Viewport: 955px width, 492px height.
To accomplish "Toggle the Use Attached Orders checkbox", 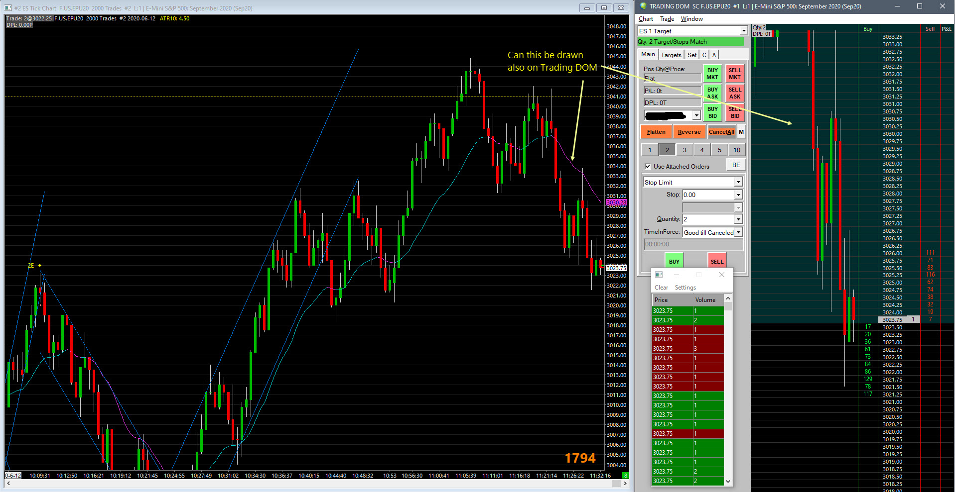I will pos(648,167).
